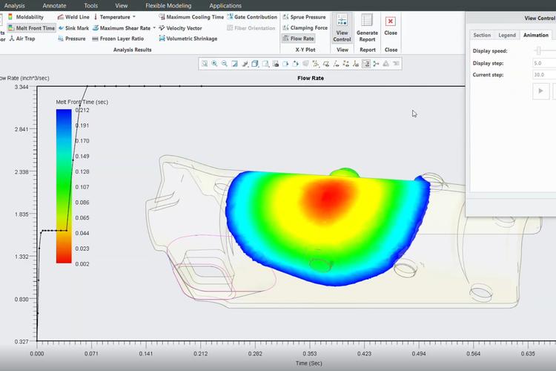Enable the Sprue Pressure plot
This screenshot has height=371, width=556.
click(304, 16)
